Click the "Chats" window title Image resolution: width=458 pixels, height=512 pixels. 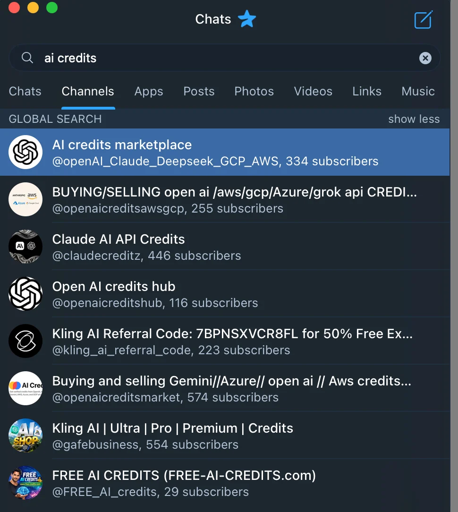pos(213,19)
